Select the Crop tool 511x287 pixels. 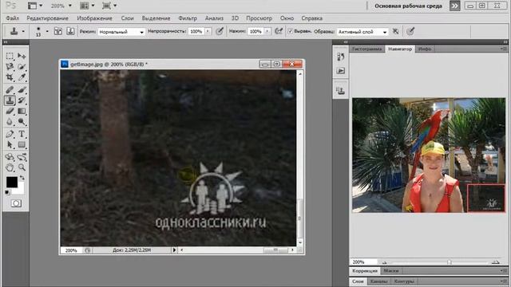10,77
